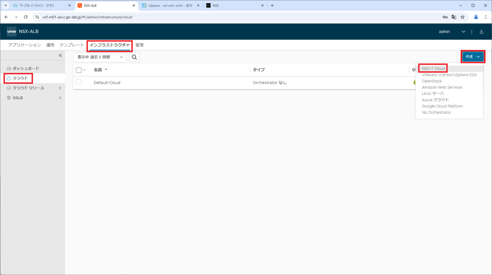This screenshot has width=492, height=275.
Task: Select the Default-Cloud row checkbox
Action: point(79,82)
